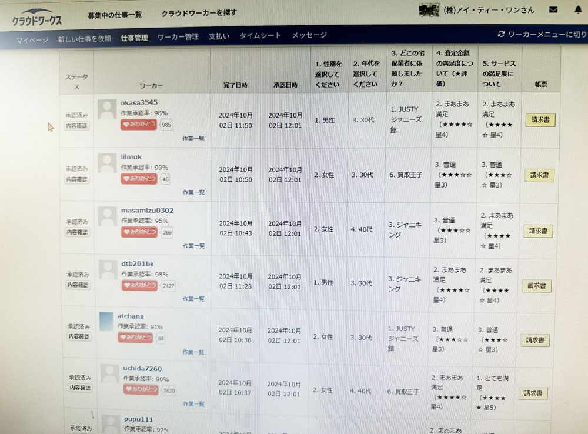This screenshot has width=588, height=434.
Task: Open the messages envelope icon
Action: [x=553, y=10]
